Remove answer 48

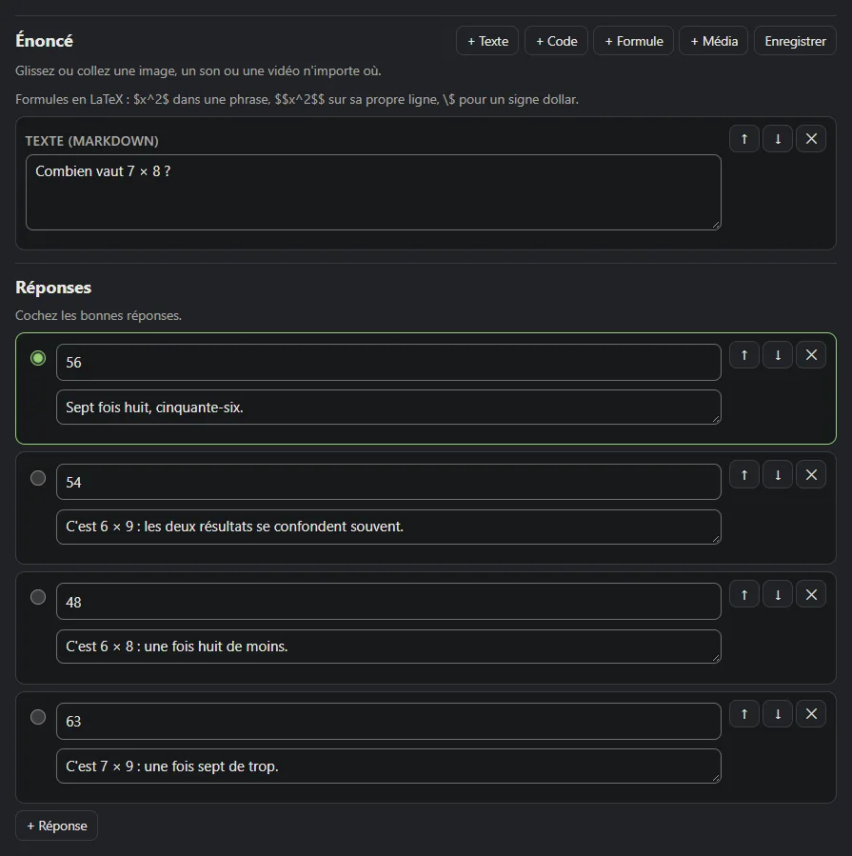811,594
